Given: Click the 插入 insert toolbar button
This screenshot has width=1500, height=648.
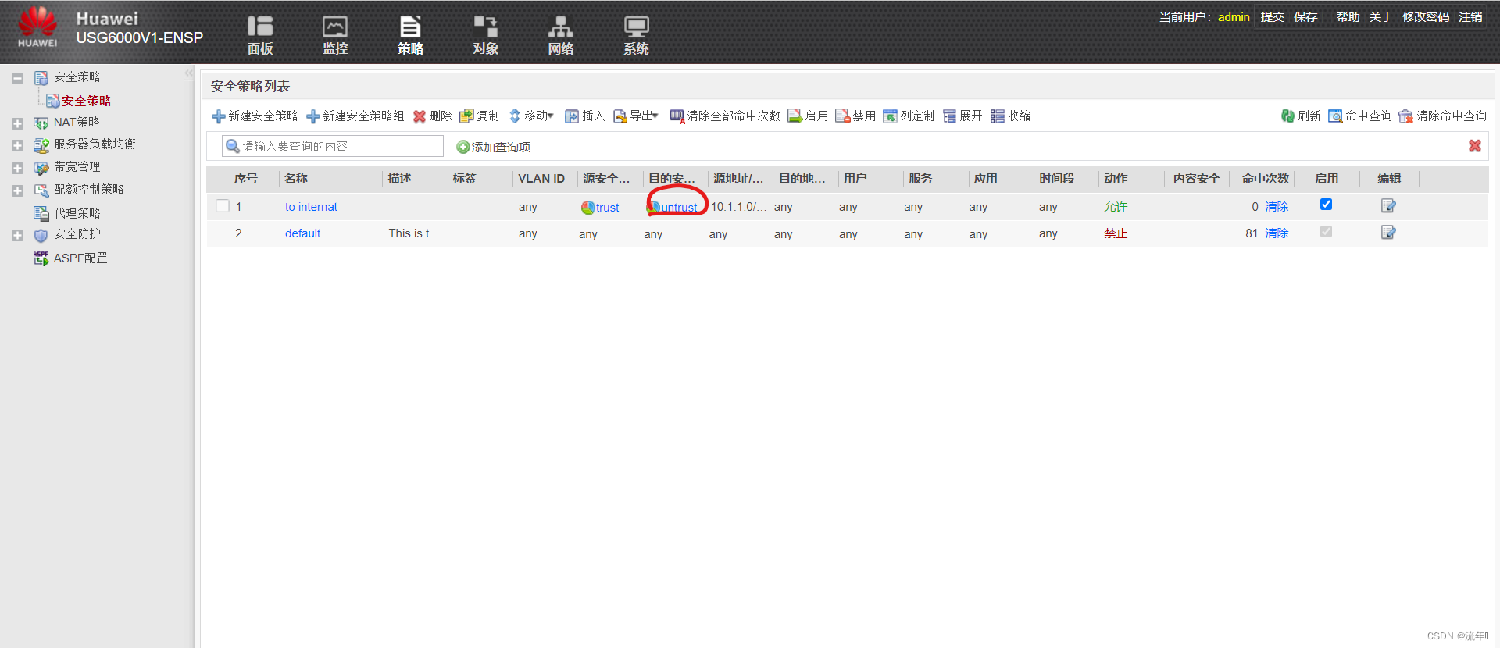Looking at the screenshot, I should click(x=584, y=116).
